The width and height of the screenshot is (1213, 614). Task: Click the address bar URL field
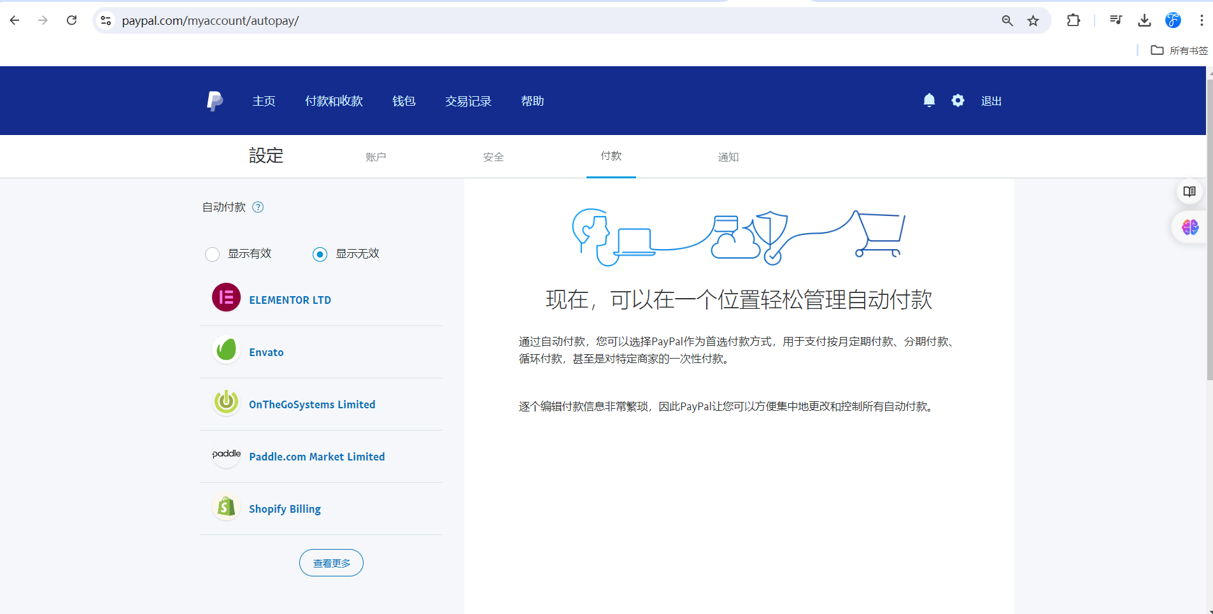[554, 20]
